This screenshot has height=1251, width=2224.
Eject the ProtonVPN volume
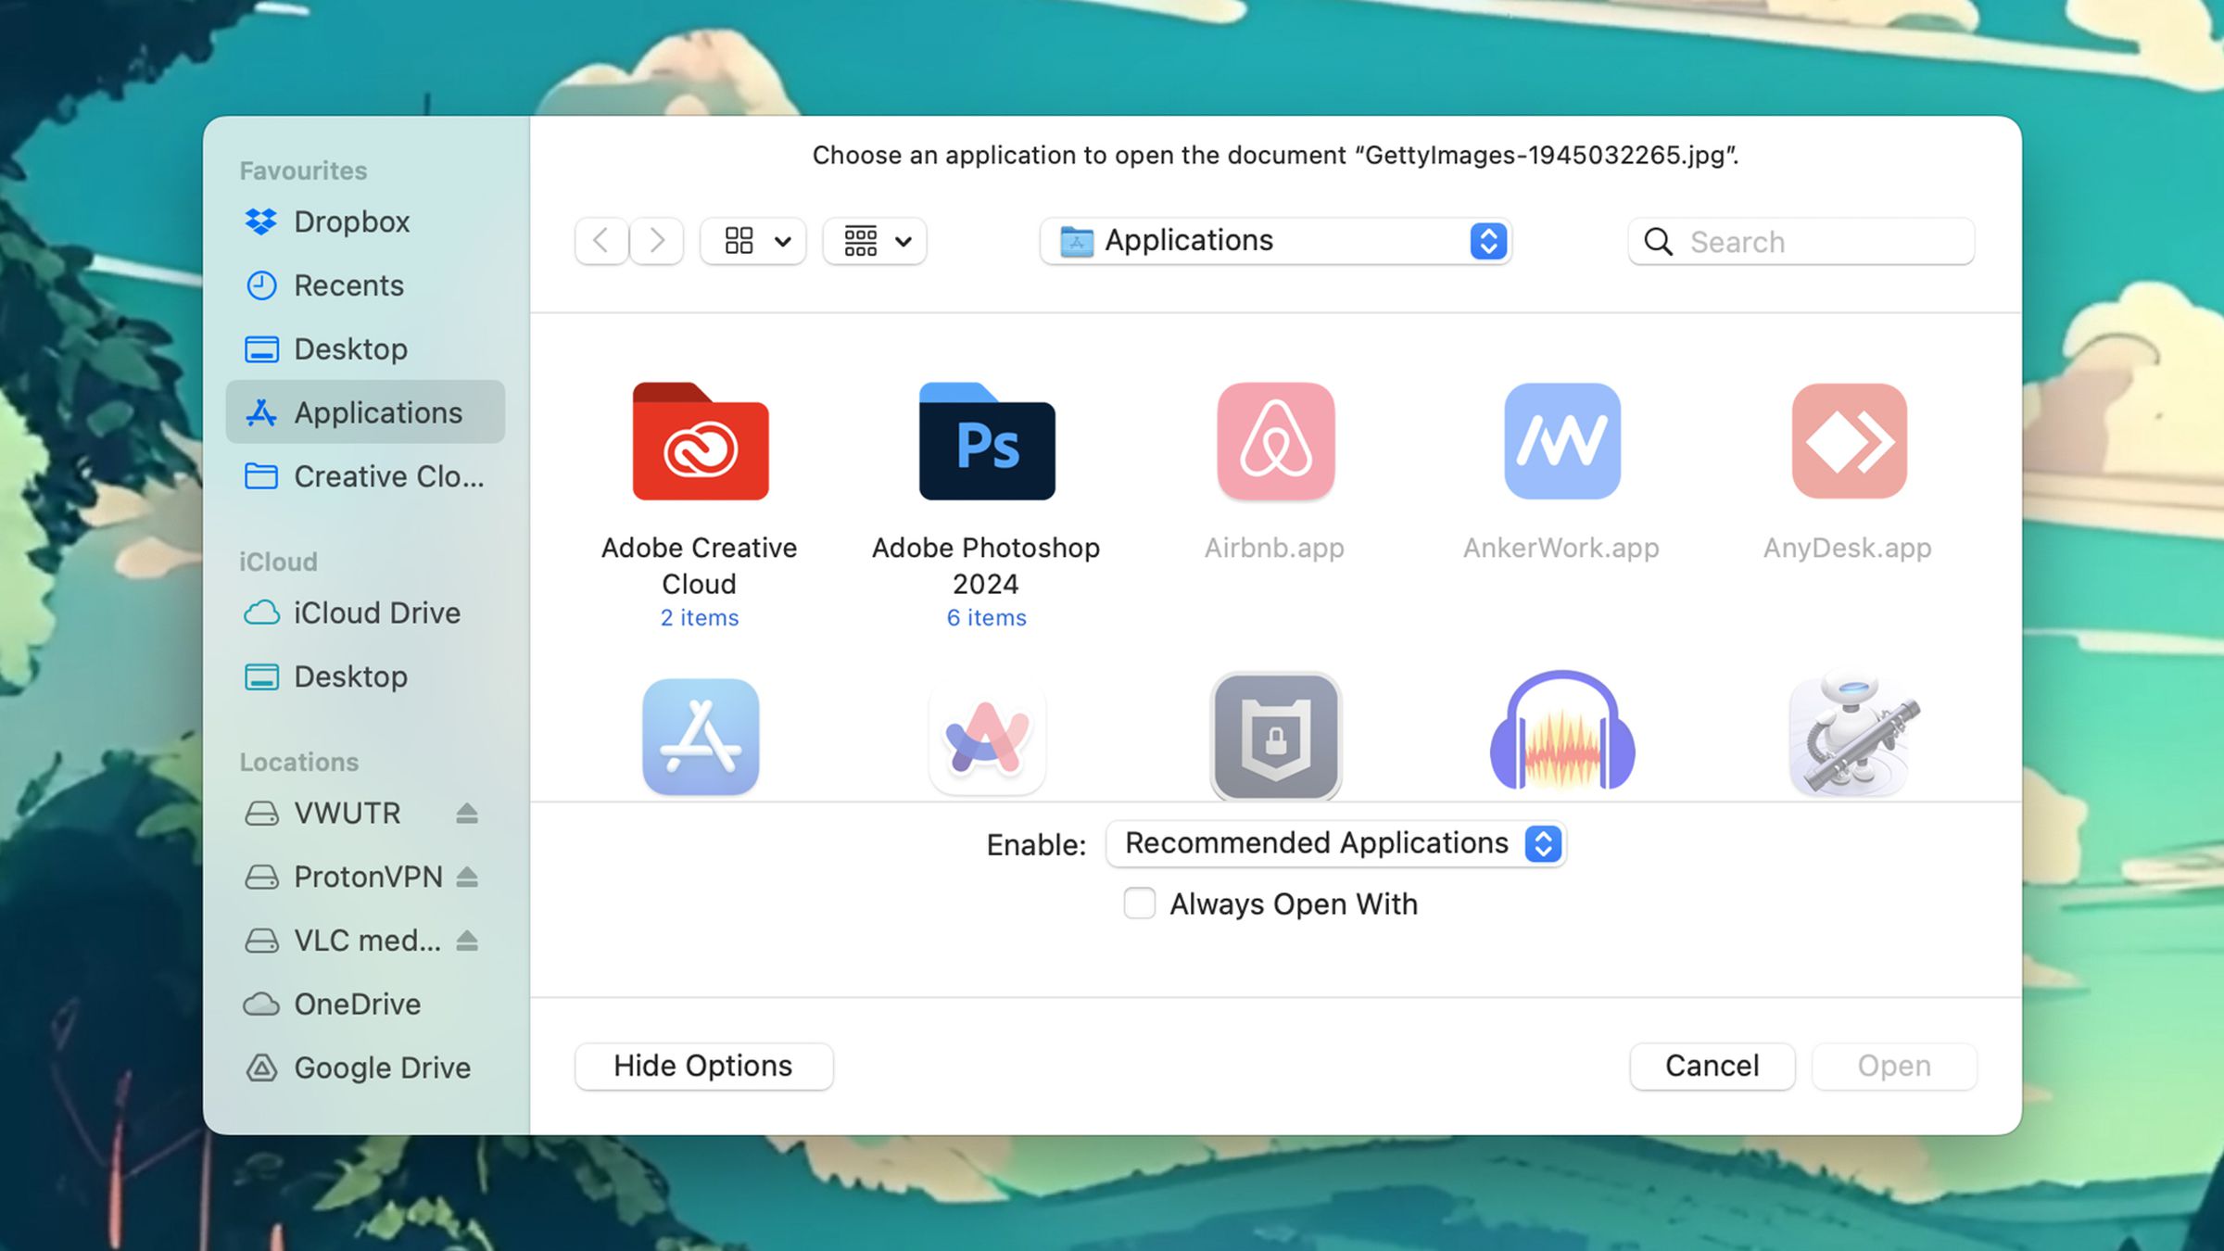pyautogui.click(x=468, y=876)
